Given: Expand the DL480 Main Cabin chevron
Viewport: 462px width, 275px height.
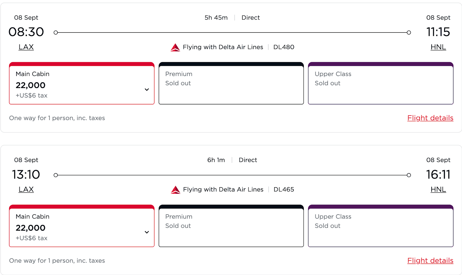Looking at the screenshot, I should click(147, 90).
